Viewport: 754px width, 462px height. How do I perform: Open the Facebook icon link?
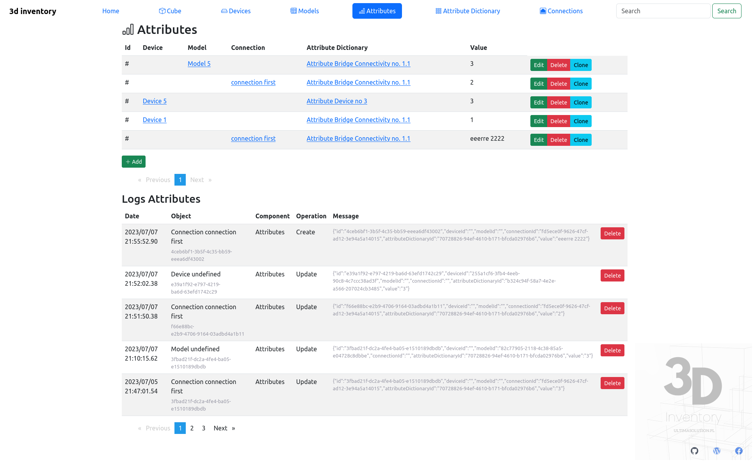pos(739,451)
